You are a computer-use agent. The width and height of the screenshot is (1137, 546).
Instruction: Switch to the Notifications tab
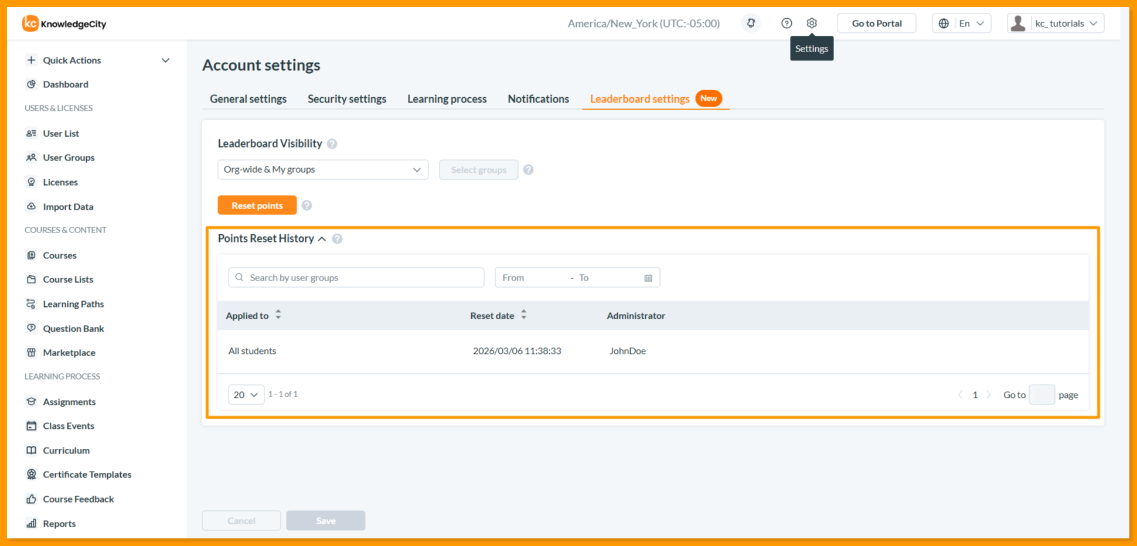539,99
